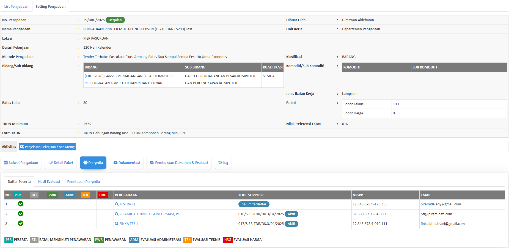509x248 pixels.
Task: Click the 'belum terdaftar' status badge
Action: click(x=254, y=204)
